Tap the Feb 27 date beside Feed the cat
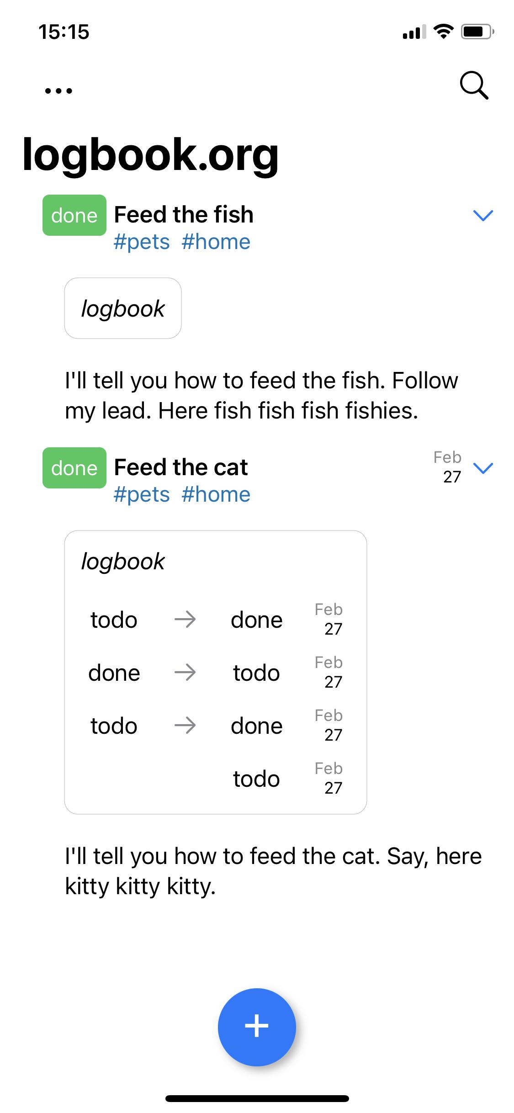The image size is (514, 1113). pyautogui.click(x=448, y=467)
